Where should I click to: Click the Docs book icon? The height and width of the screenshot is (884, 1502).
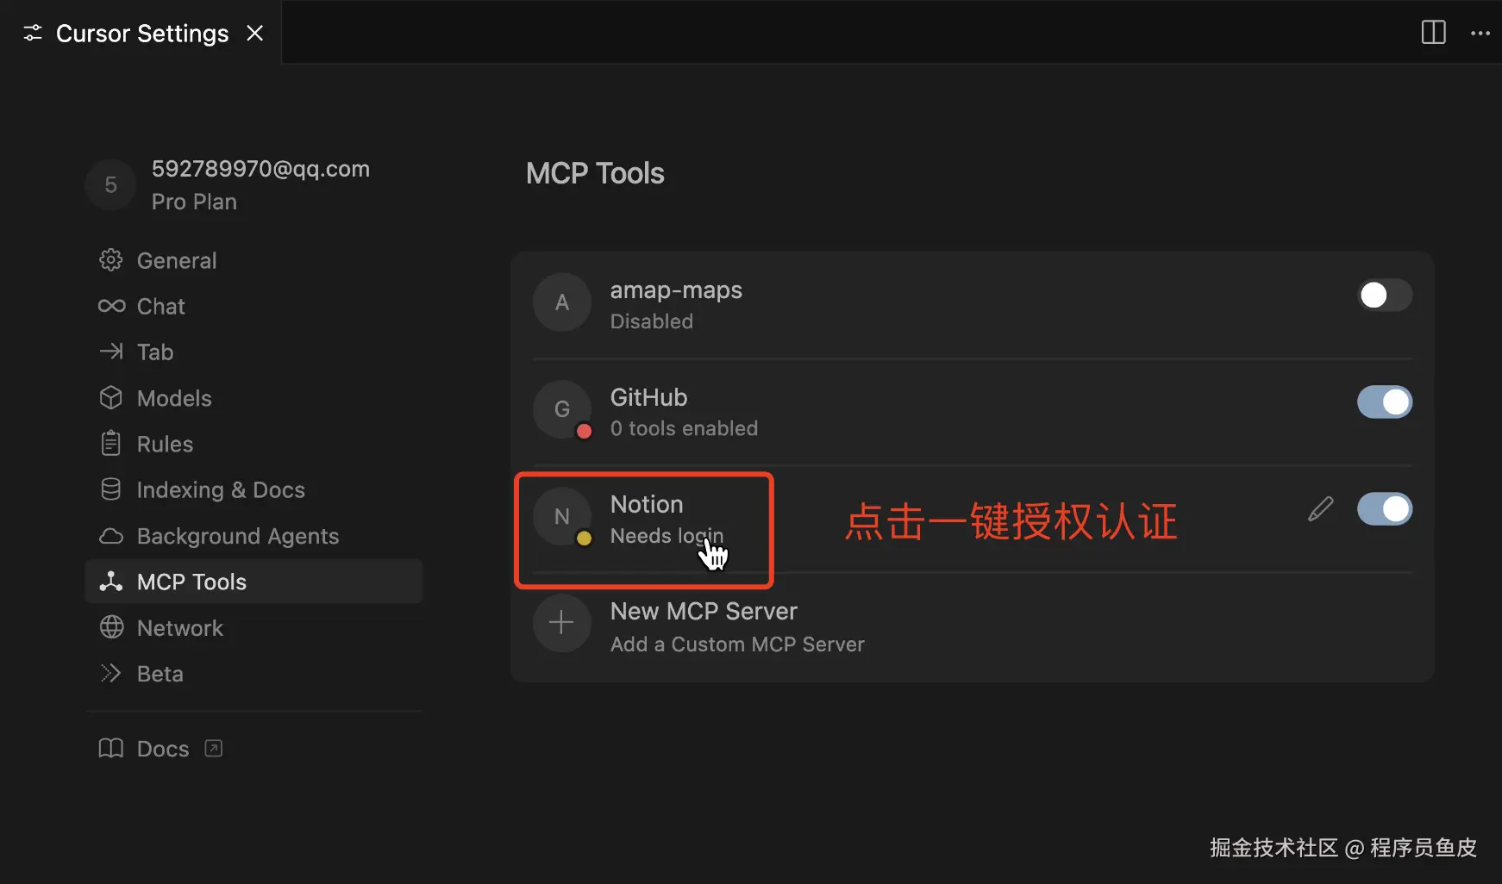111,748
